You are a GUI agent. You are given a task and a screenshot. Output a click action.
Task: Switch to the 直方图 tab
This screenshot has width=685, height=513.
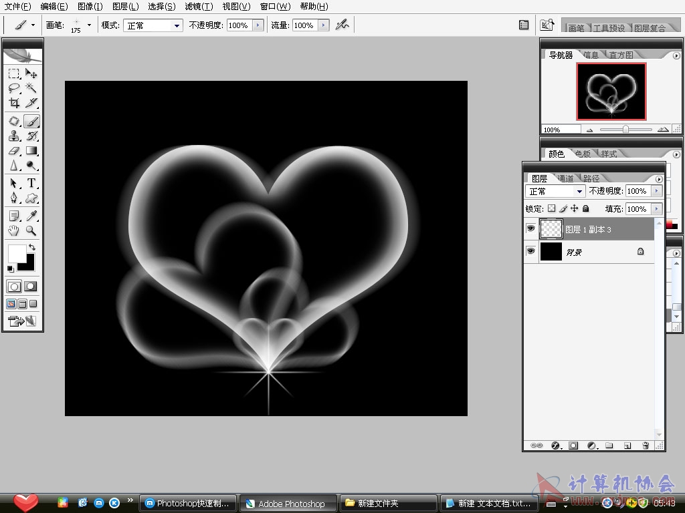[621, 55]
